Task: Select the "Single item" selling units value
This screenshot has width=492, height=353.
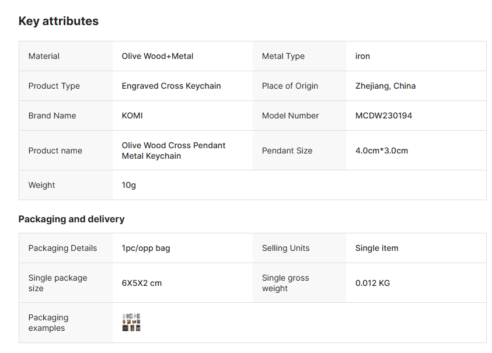Action: tap(376, 249)
